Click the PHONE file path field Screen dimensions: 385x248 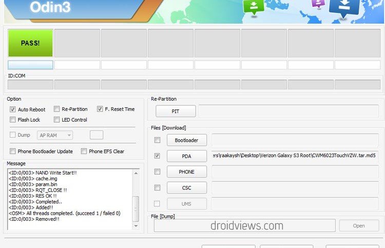tap(295, 171)
